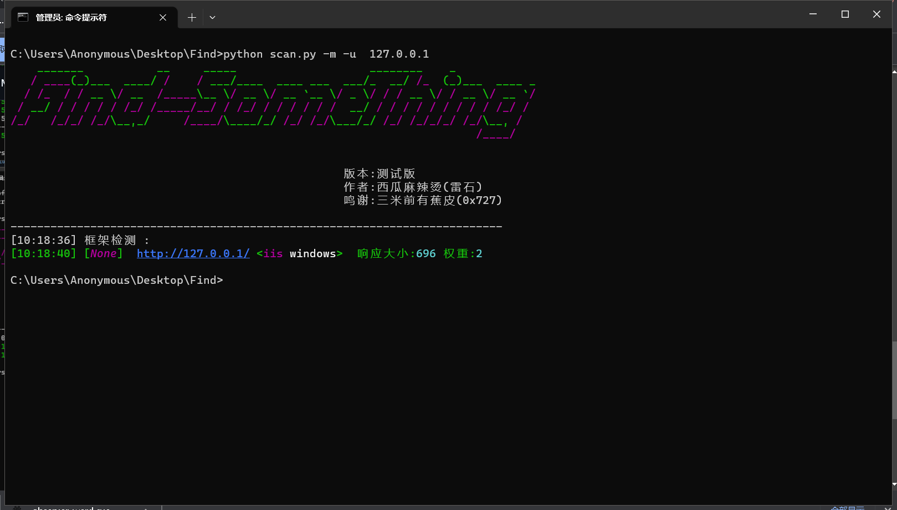Minimize the terminal window

[x=813, y=14]
